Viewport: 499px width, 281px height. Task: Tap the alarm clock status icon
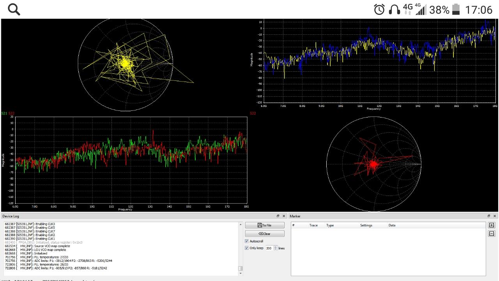click(x=379, y=9)
